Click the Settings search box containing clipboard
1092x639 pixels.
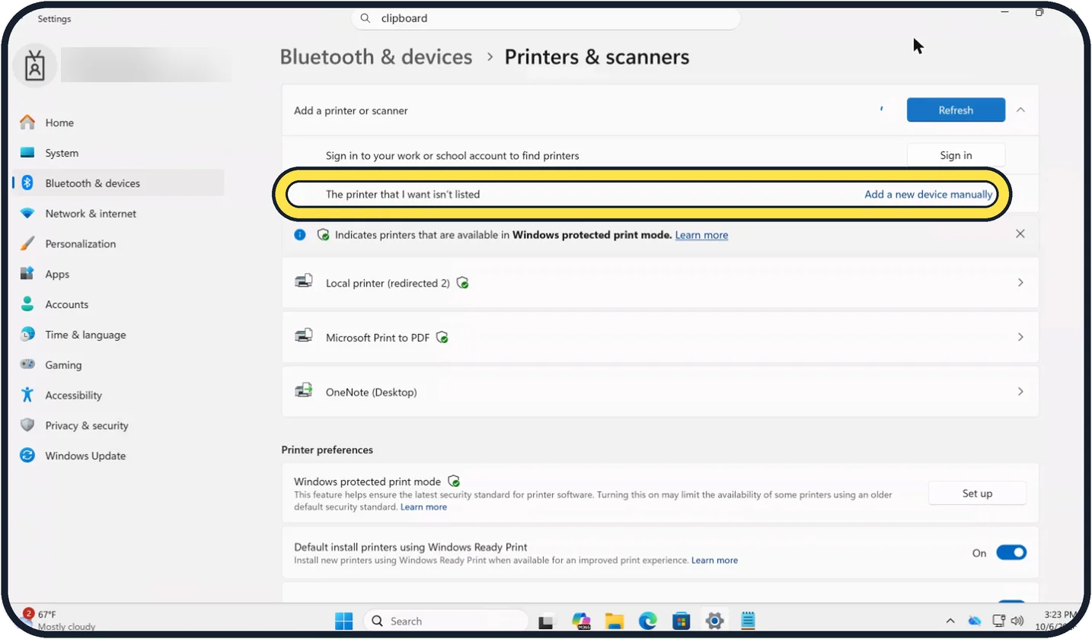pos(546,18)
